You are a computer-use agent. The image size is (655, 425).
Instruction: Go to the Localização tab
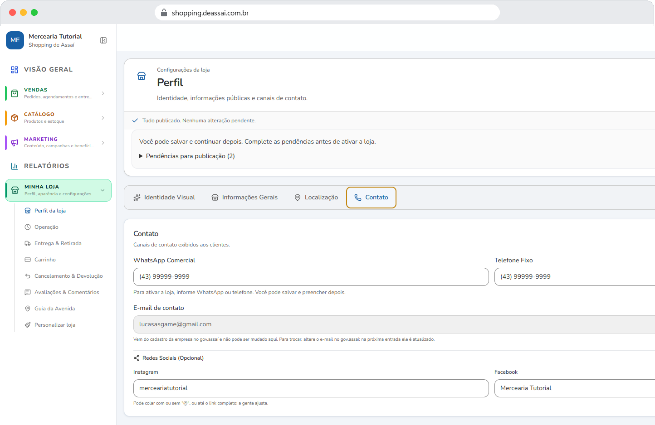316,198
